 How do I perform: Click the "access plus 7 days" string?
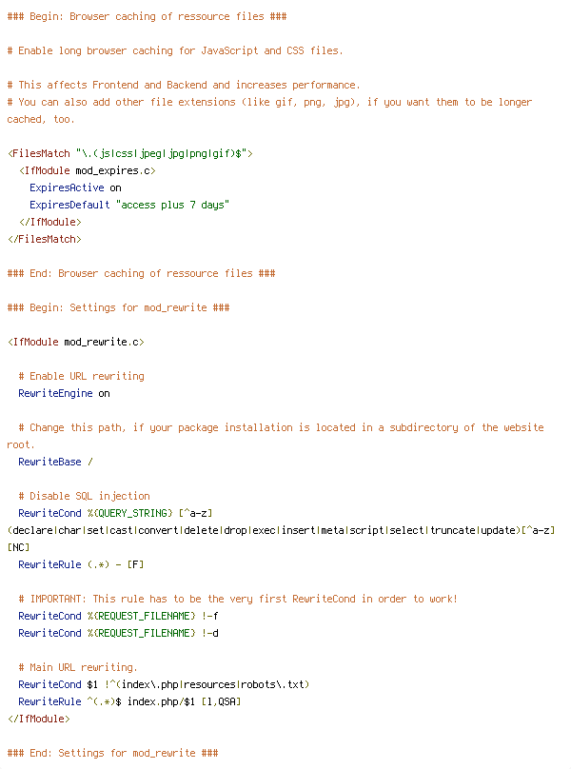click(x=172, y=205)
